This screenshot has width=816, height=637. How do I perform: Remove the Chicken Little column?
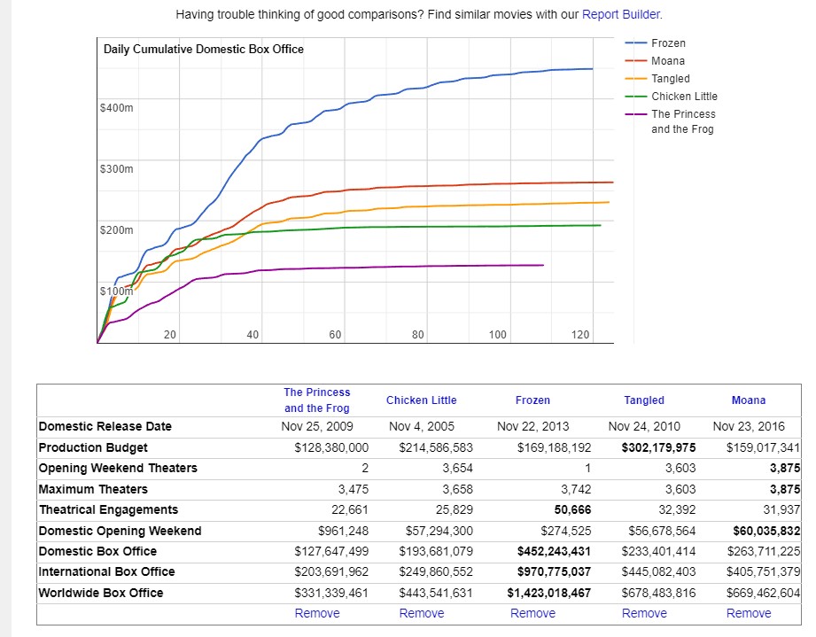pos(422,613)
